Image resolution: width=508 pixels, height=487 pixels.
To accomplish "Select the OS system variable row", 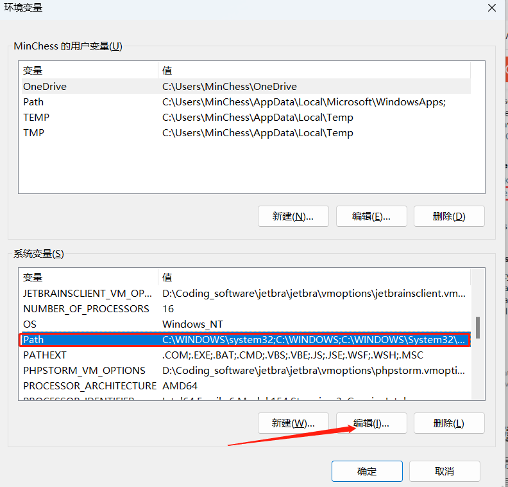I will click(x=246, y=324).
